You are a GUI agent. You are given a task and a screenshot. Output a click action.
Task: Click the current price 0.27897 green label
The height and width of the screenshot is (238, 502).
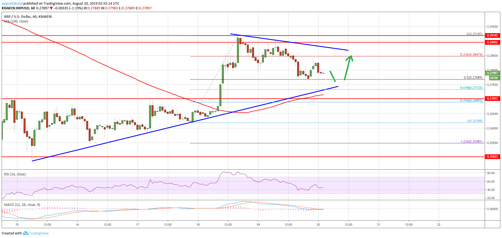pyautogui.click(x=492, y=73)
